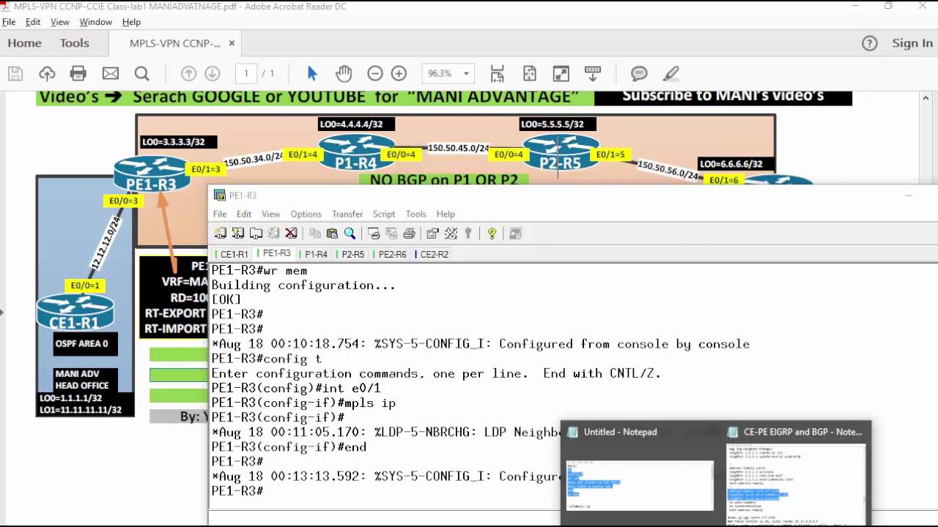Open the Acrobat help question mark
The image size is (938, 527).
pyautogui.click(x=870, y=43)
